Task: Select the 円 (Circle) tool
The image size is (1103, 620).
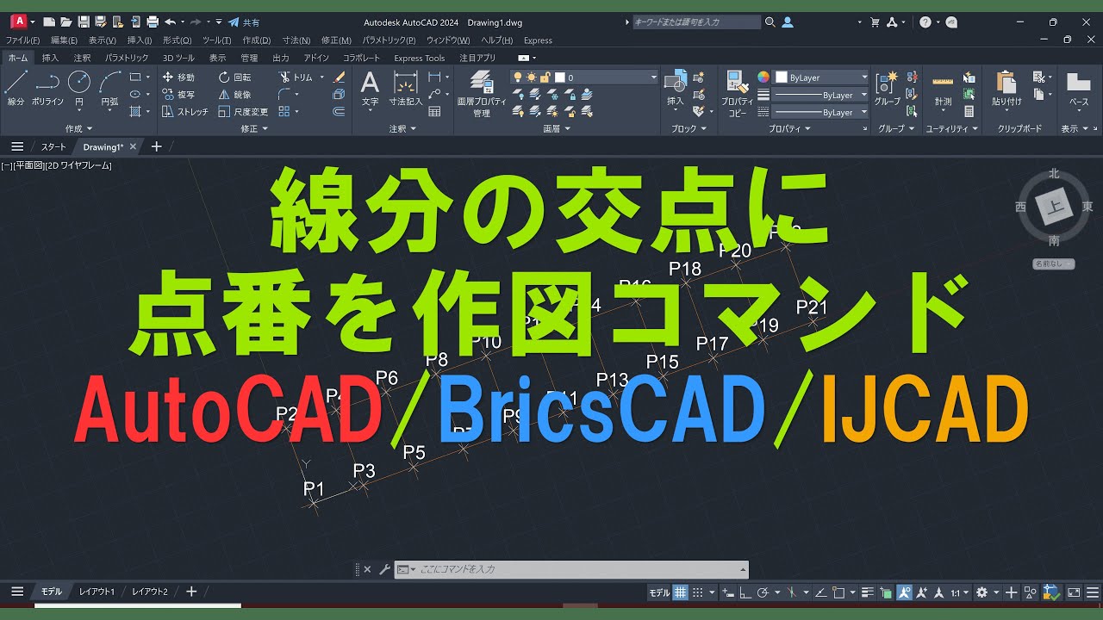Action: point(79,89)
